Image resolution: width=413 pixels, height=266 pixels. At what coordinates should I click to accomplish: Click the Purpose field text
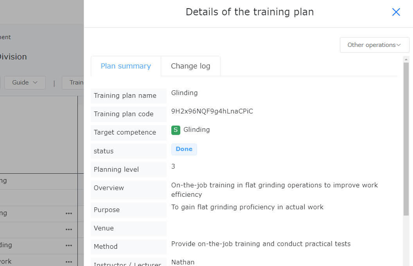tap(247, 207)
